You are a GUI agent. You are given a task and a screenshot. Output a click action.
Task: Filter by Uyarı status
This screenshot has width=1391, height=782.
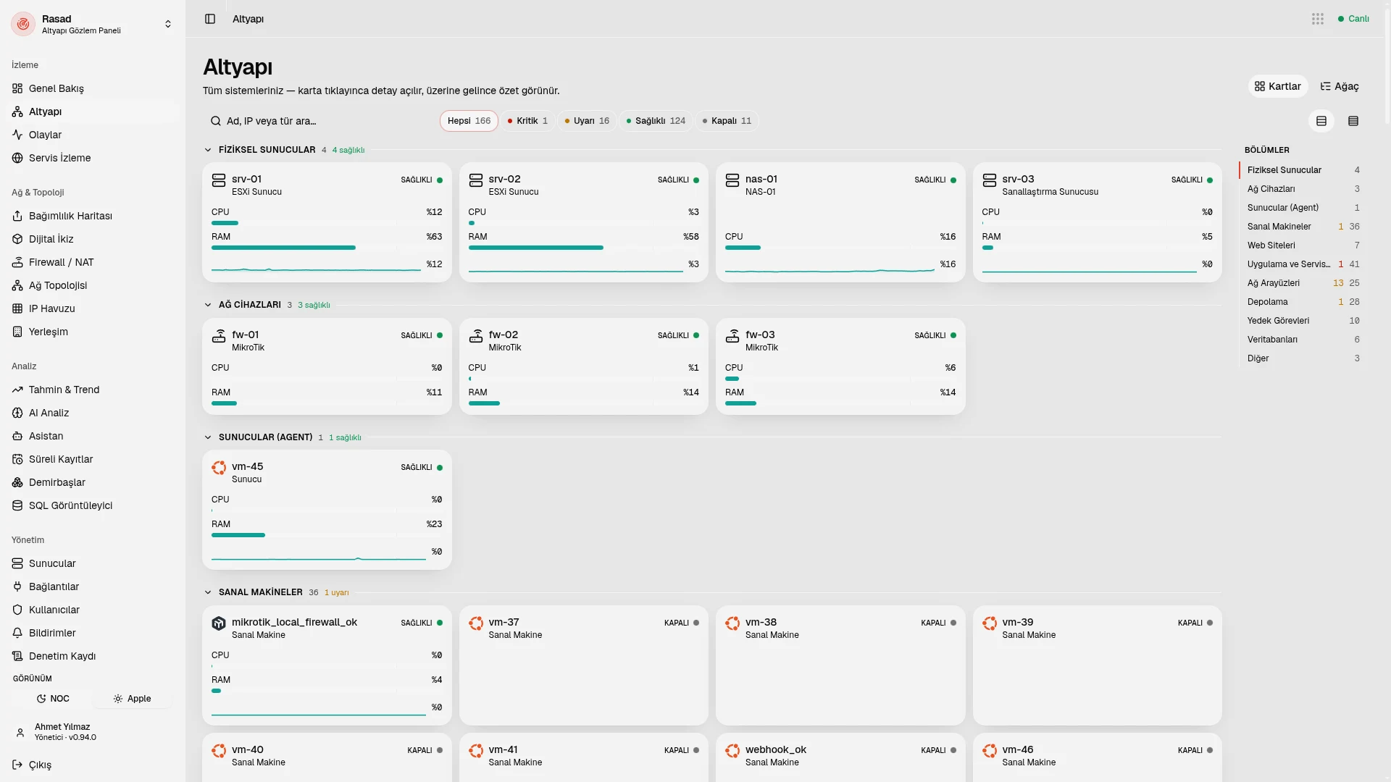coord(587,121)
